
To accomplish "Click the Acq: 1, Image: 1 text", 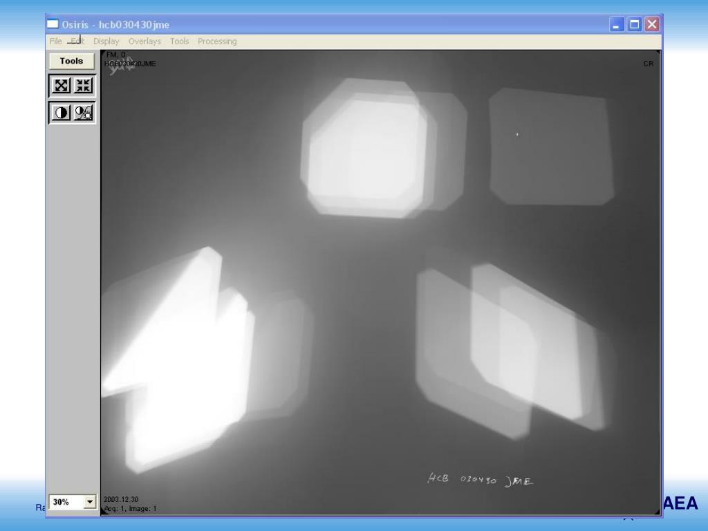I will [x=130, y=508].
